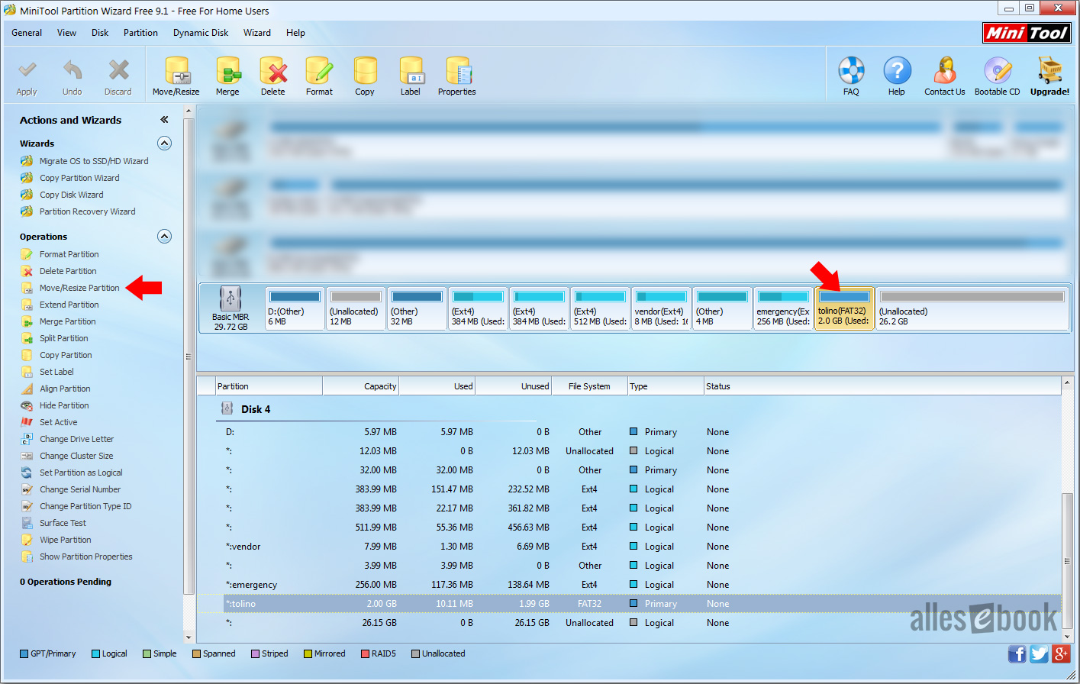Select the Move/Resize toolbar icon
This screenshot has height=684, width=1080.
coord(176,70)
